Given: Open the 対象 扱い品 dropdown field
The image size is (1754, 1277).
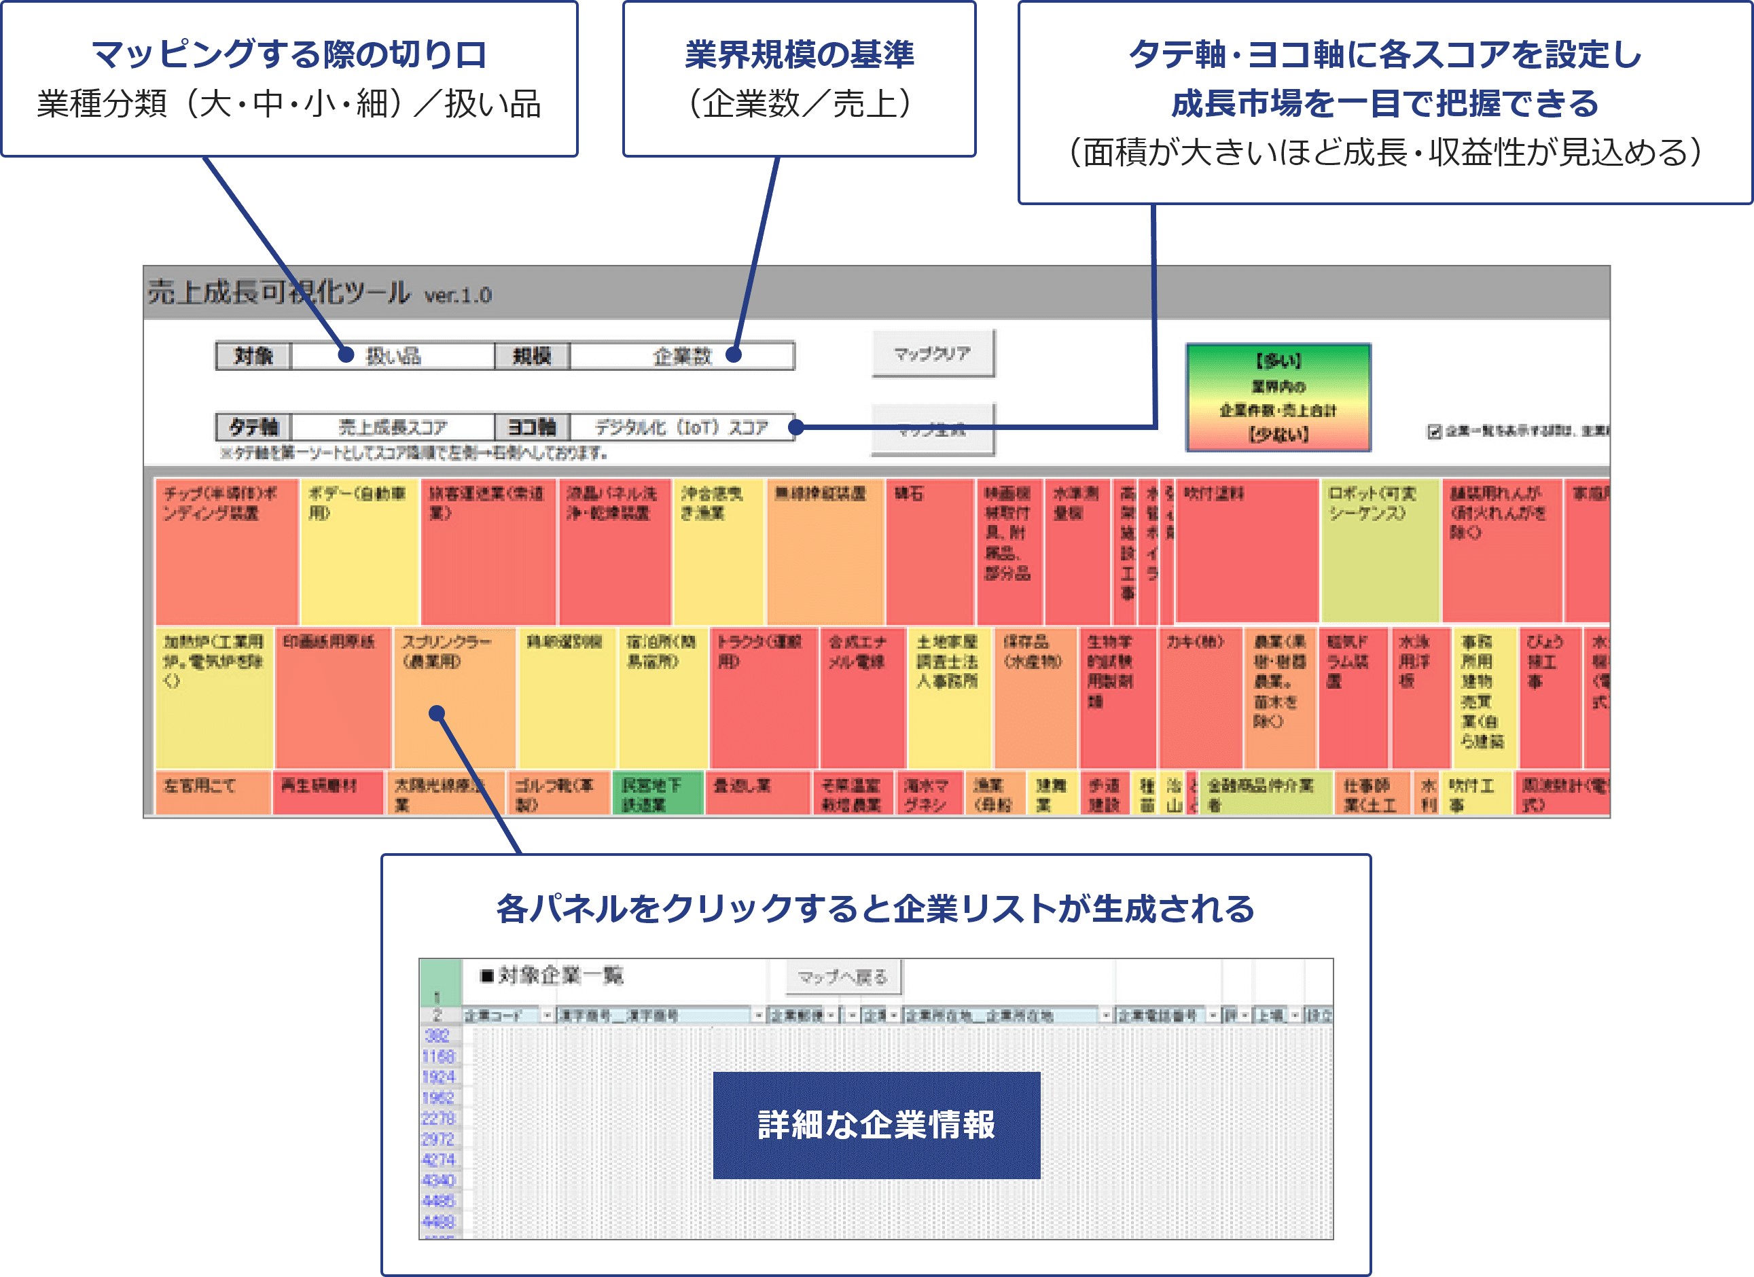Looking at the screenshot, I should 393,356.
